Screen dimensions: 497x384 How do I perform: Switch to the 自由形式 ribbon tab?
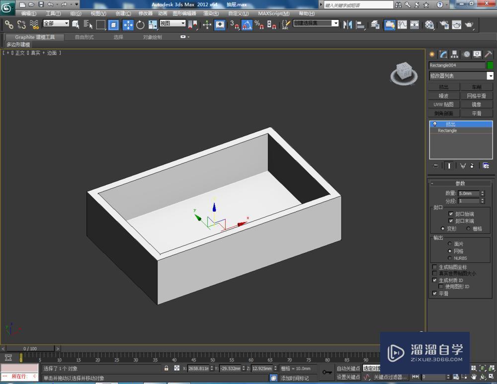click(x=83, y=36)
